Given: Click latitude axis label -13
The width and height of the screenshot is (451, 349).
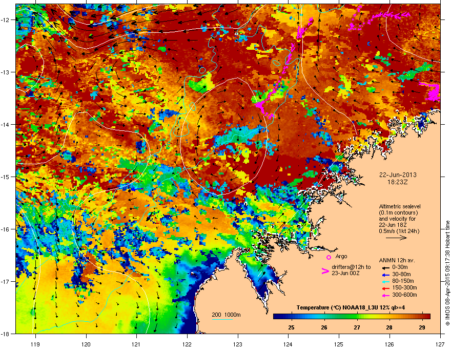Looking at the screenshot, I should 6,72.
